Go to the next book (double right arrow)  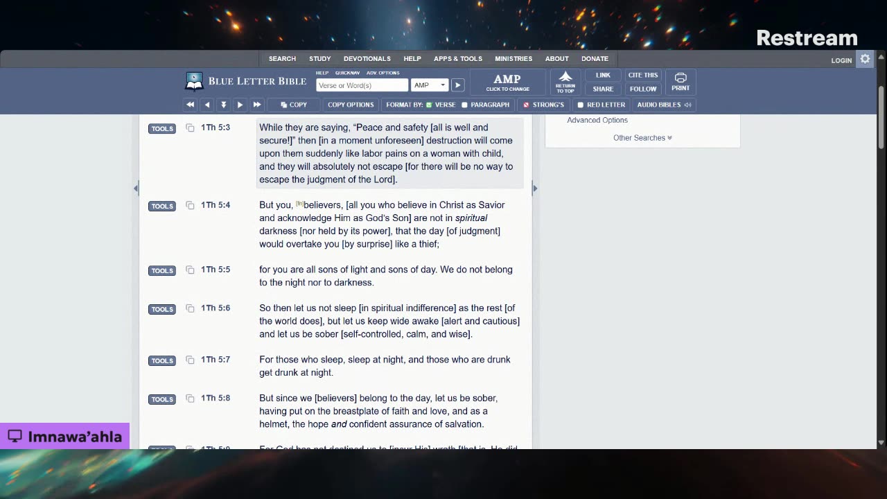point(257,105)
